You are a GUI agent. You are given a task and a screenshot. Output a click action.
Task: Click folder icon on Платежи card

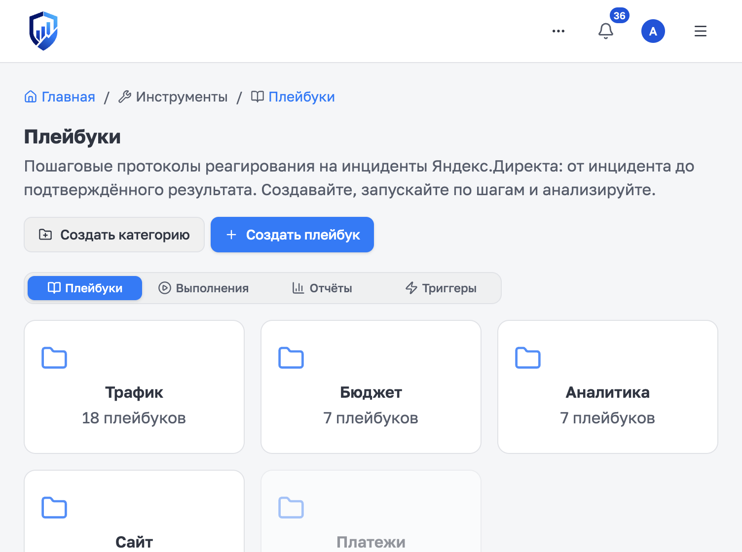tap(291, 508)
